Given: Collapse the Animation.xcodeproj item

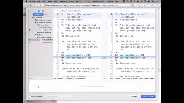Looking at the screenshot, I should click(34, 20).
